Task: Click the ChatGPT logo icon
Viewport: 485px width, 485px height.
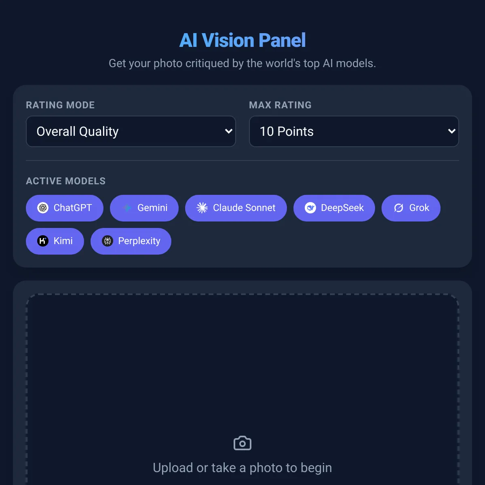Action: [43, 208]
